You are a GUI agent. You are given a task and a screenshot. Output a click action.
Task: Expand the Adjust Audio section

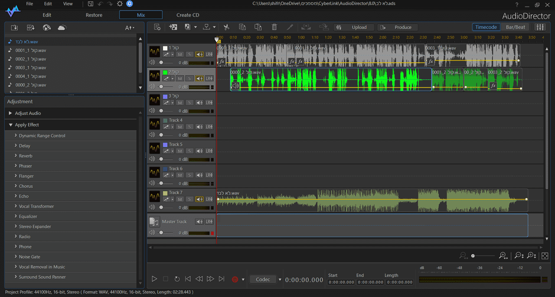point(28,113)
